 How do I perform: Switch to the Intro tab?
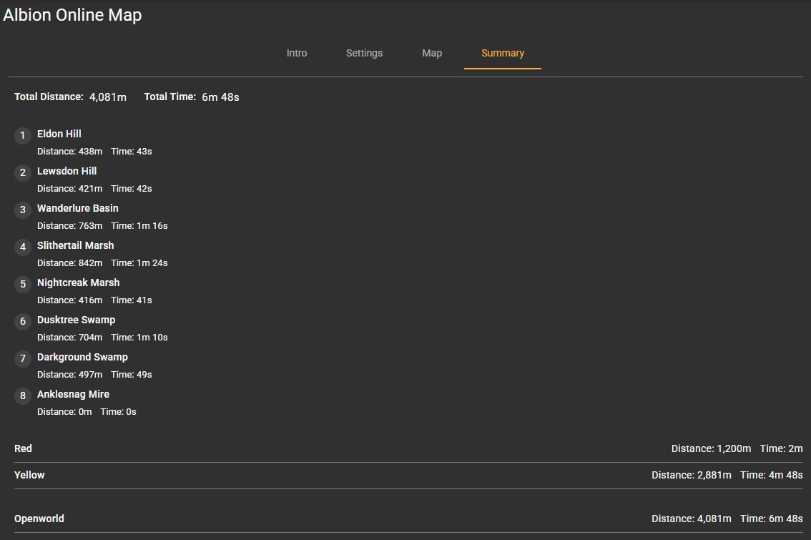297,54
